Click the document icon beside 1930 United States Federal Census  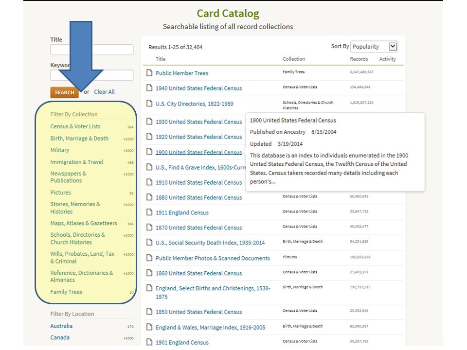pyautogui.click(x=149, y=122)
